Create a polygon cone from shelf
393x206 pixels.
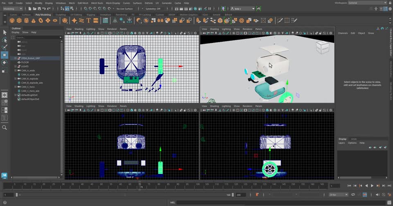[33, 20]
